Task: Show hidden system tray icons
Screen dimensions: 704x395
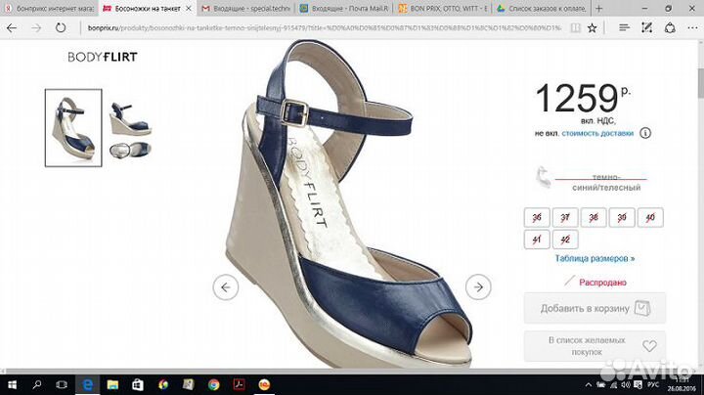Action: [x=589, y=385]
